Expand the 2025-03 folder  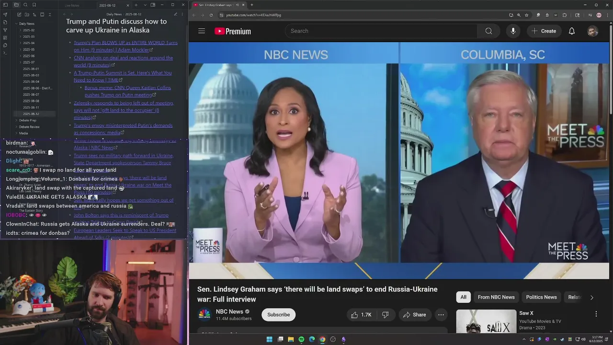pos(29,36)
